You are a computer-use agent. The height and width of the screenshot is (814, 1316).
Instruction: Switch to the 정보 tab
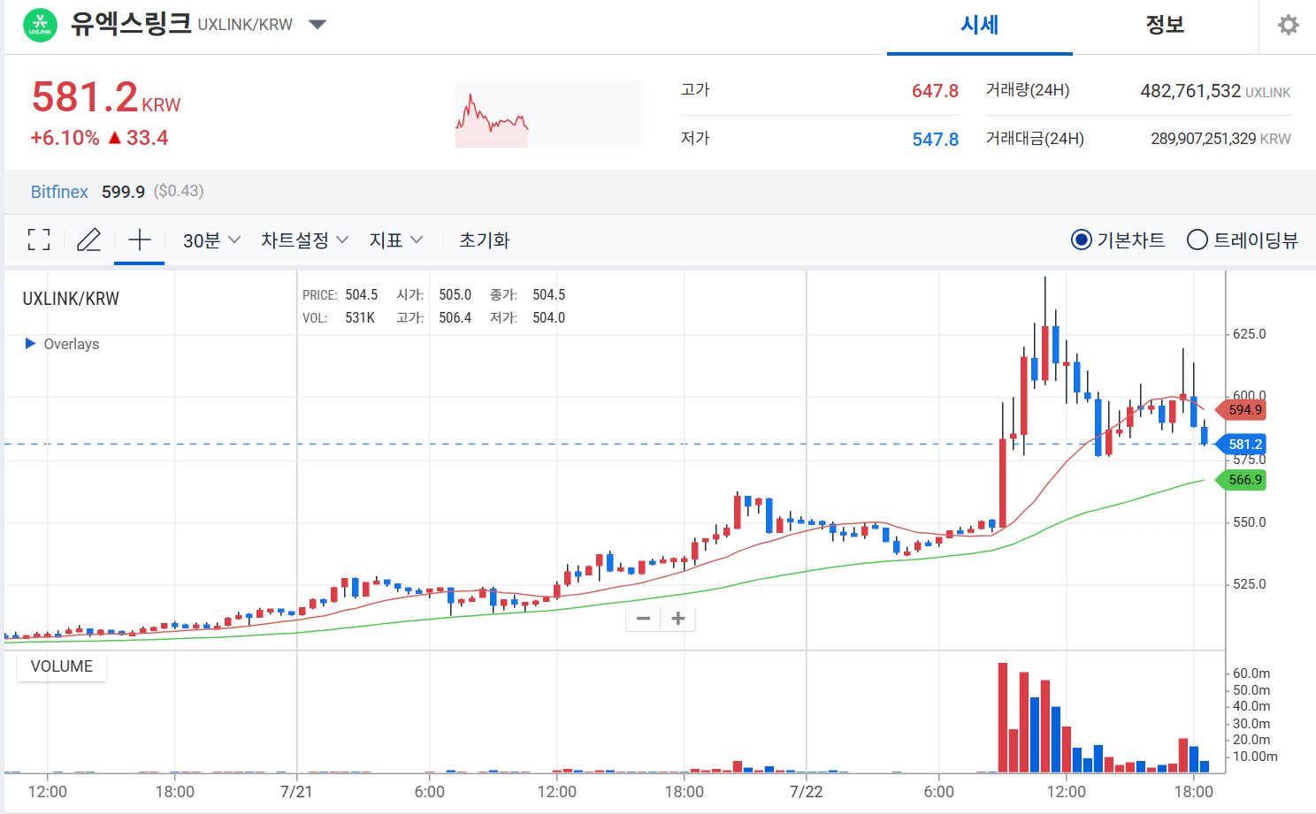[x=1165, y=26]
